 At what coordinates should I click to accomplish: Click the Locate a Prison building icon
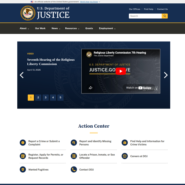(x=74, y=156)
